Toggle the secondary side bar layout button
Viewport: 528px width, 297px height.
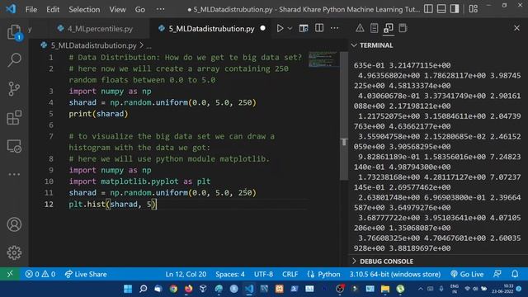(455, 9)
